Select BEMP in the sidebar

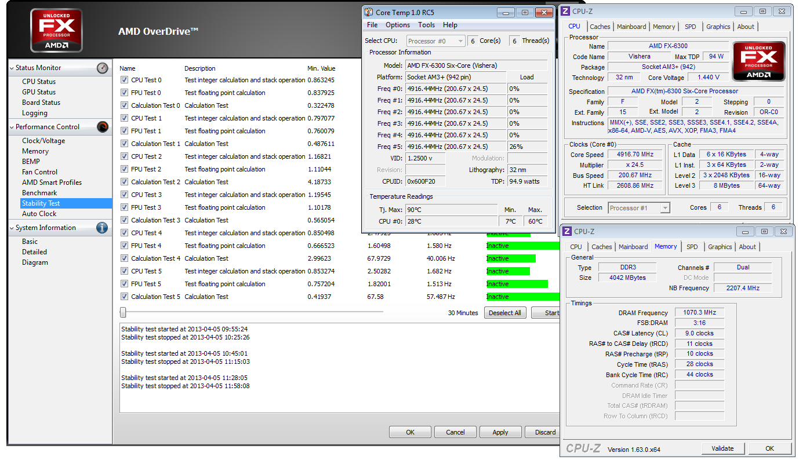(31, 162)
